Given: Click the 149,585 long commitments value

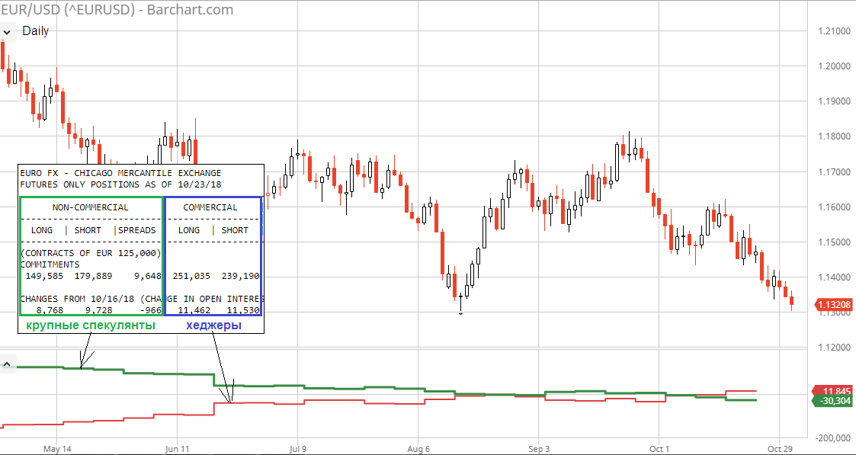Looking at the screenshot, I should (x=43, y=276).
